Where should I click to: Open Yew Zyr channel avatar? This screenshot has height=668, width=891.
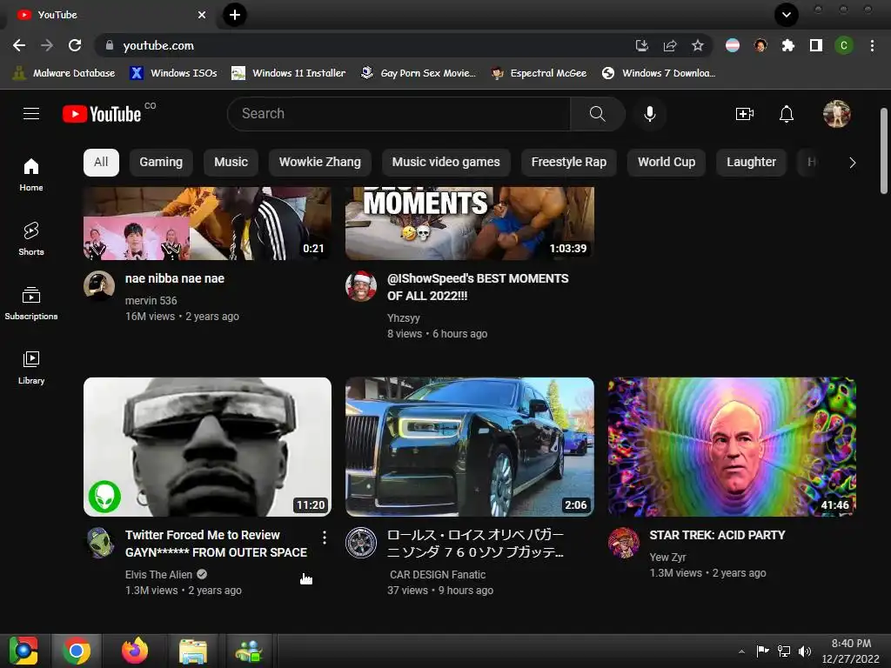pos(623,543)
